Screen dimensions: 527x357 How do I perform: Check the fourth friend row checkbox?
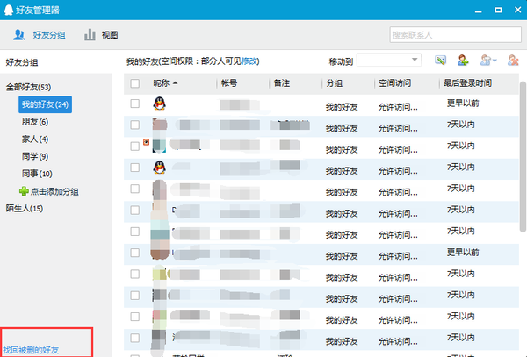[x=134, y=168]
